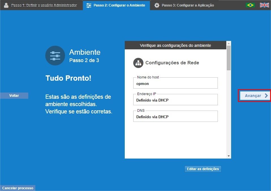This screenshot has height=191, width=271.
Task: Click the Endereço IP field
Action: pos(175,100)
